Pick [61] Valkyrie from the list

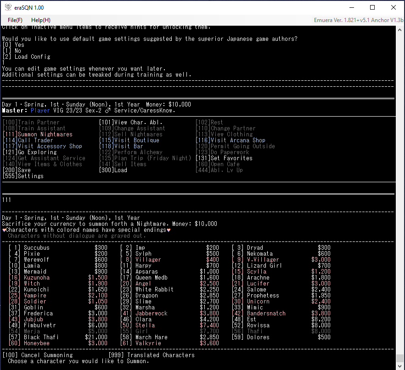(x=146, y=343)
